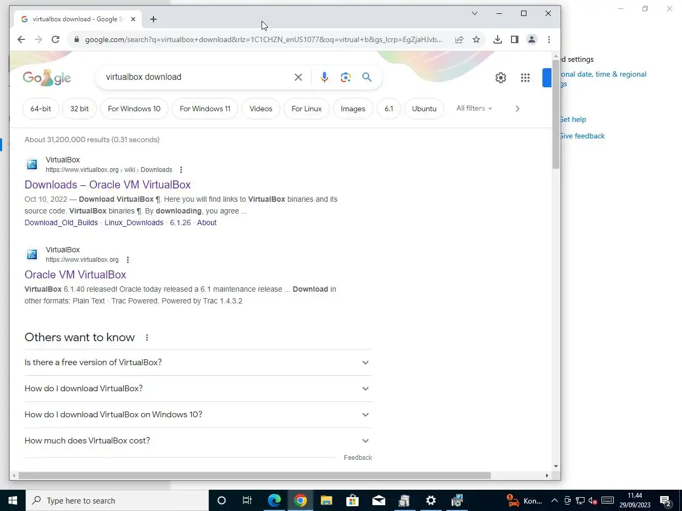This screenshot has height=511, width=682.
Task: Apply the 64-bit filter chip
Action: point(41,109)
